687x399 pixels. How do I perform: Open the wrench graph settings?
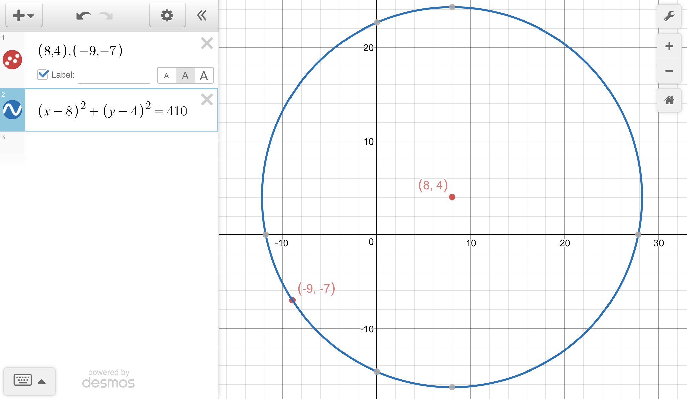tap(669, 16)
